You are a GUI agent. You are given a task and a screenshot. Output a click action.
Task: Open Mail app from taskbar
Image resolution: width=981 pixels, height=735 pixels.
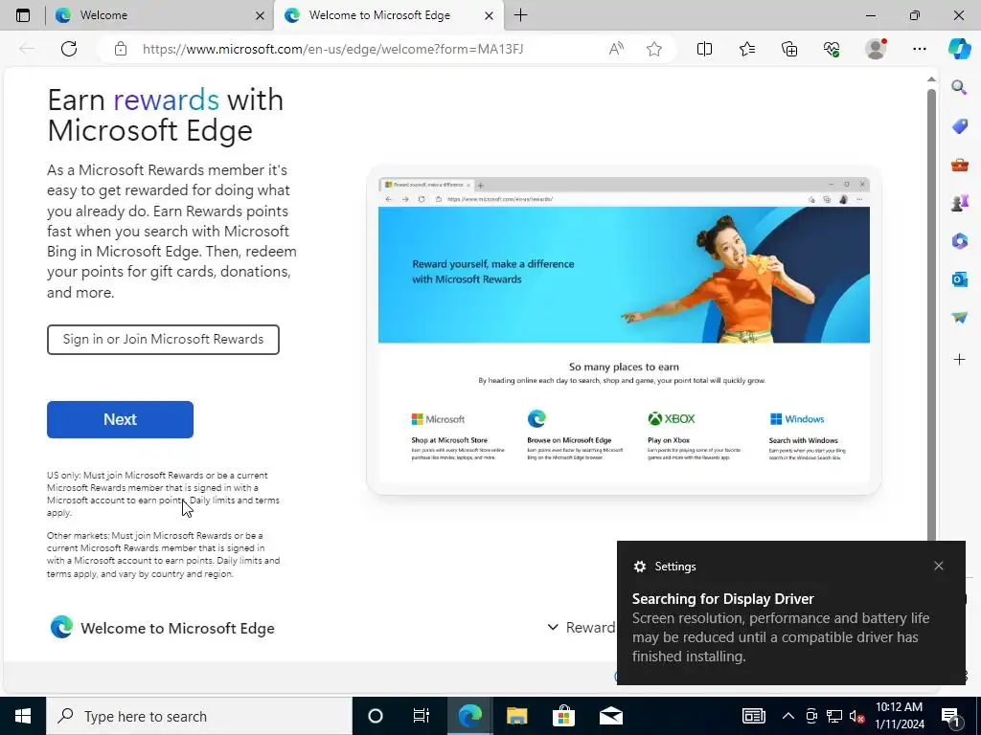pyautogui.click(x=610, y=716)
